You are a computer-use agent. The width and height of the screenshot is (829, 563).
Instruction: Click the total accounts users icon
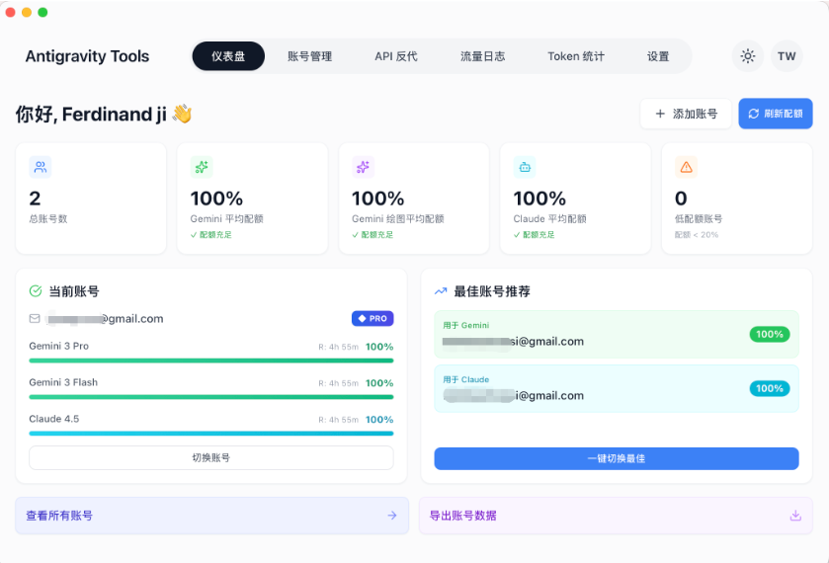41,167
